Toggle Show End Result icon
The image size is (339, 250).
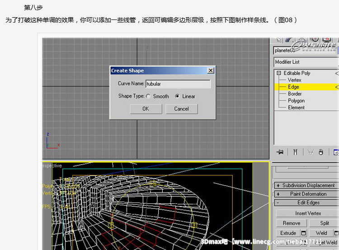click(x=295, y=152)
